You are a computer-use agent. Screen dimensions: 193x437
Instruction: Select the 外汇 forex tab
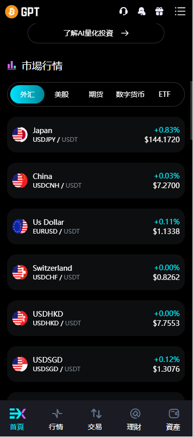click(28, 94)
